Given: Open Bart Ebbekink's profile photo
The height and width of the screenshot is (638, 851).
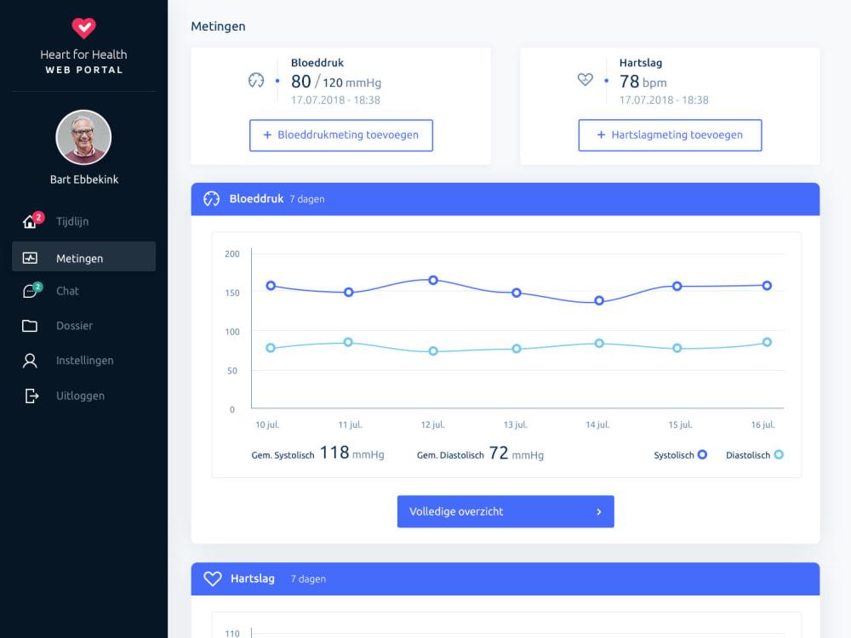Looking at the screenshot, I should [83, 137].
